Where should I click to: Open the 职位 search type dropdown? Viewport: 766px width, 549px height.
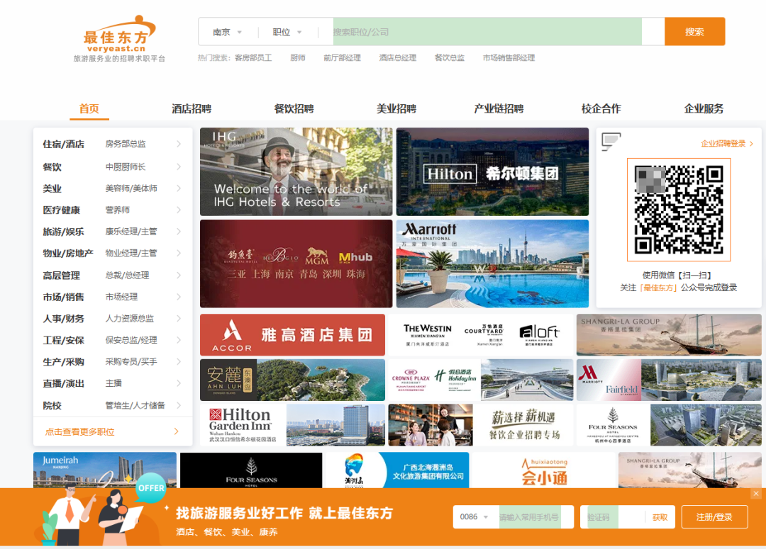[x=287, y=32]
